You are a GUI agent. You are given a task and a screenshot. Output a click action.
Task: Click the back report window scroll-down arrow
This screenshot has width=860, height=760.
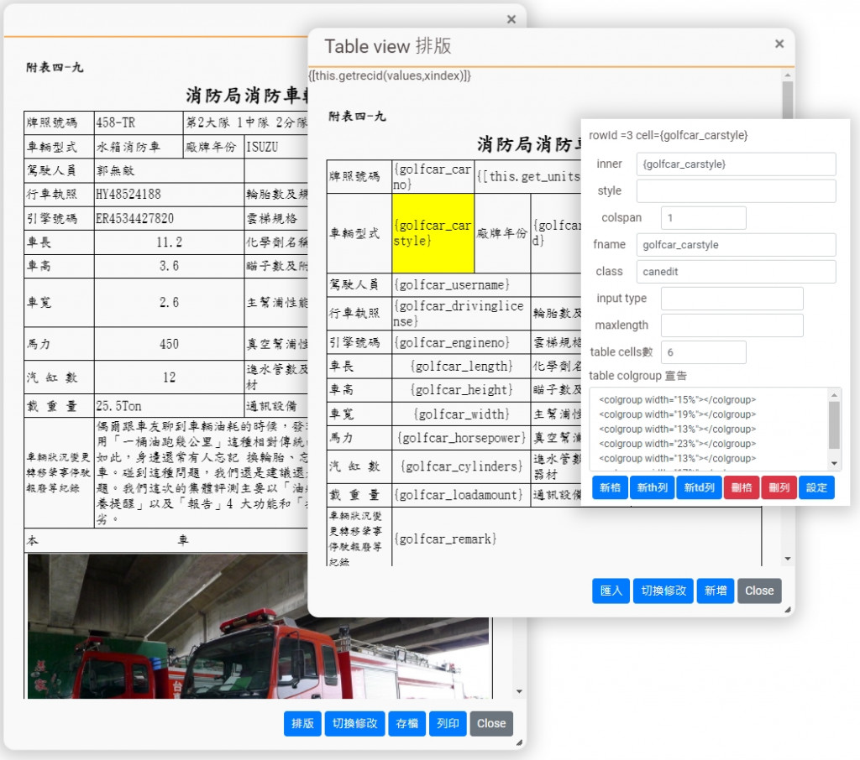point(519,691)
